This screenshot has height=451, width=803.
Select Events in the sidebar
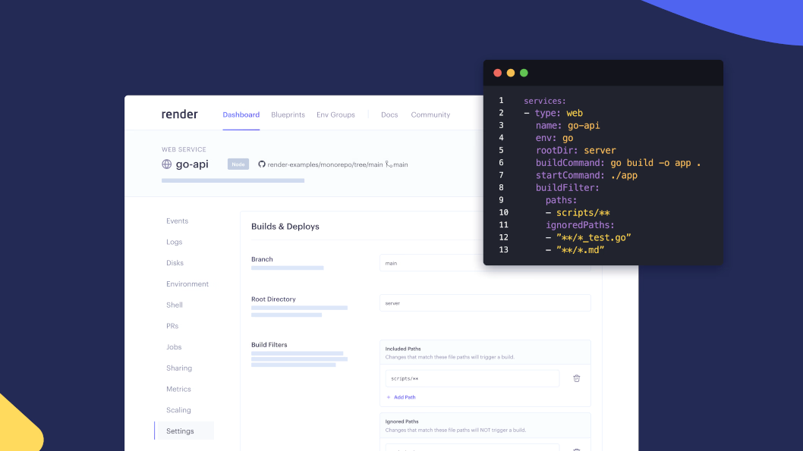(x=177, y=221)
